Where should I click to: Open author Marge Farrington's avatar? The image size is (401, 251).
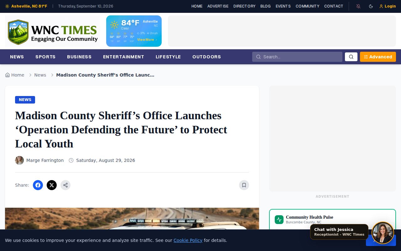click(19, 160)
